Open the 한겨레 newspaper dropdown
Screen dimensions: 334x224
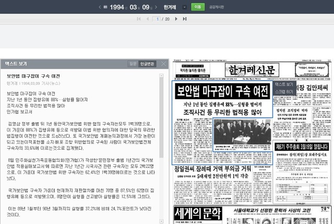coord(184,7)
